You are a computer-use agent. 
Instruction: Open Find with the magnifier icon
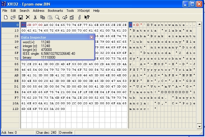(57, 17)
